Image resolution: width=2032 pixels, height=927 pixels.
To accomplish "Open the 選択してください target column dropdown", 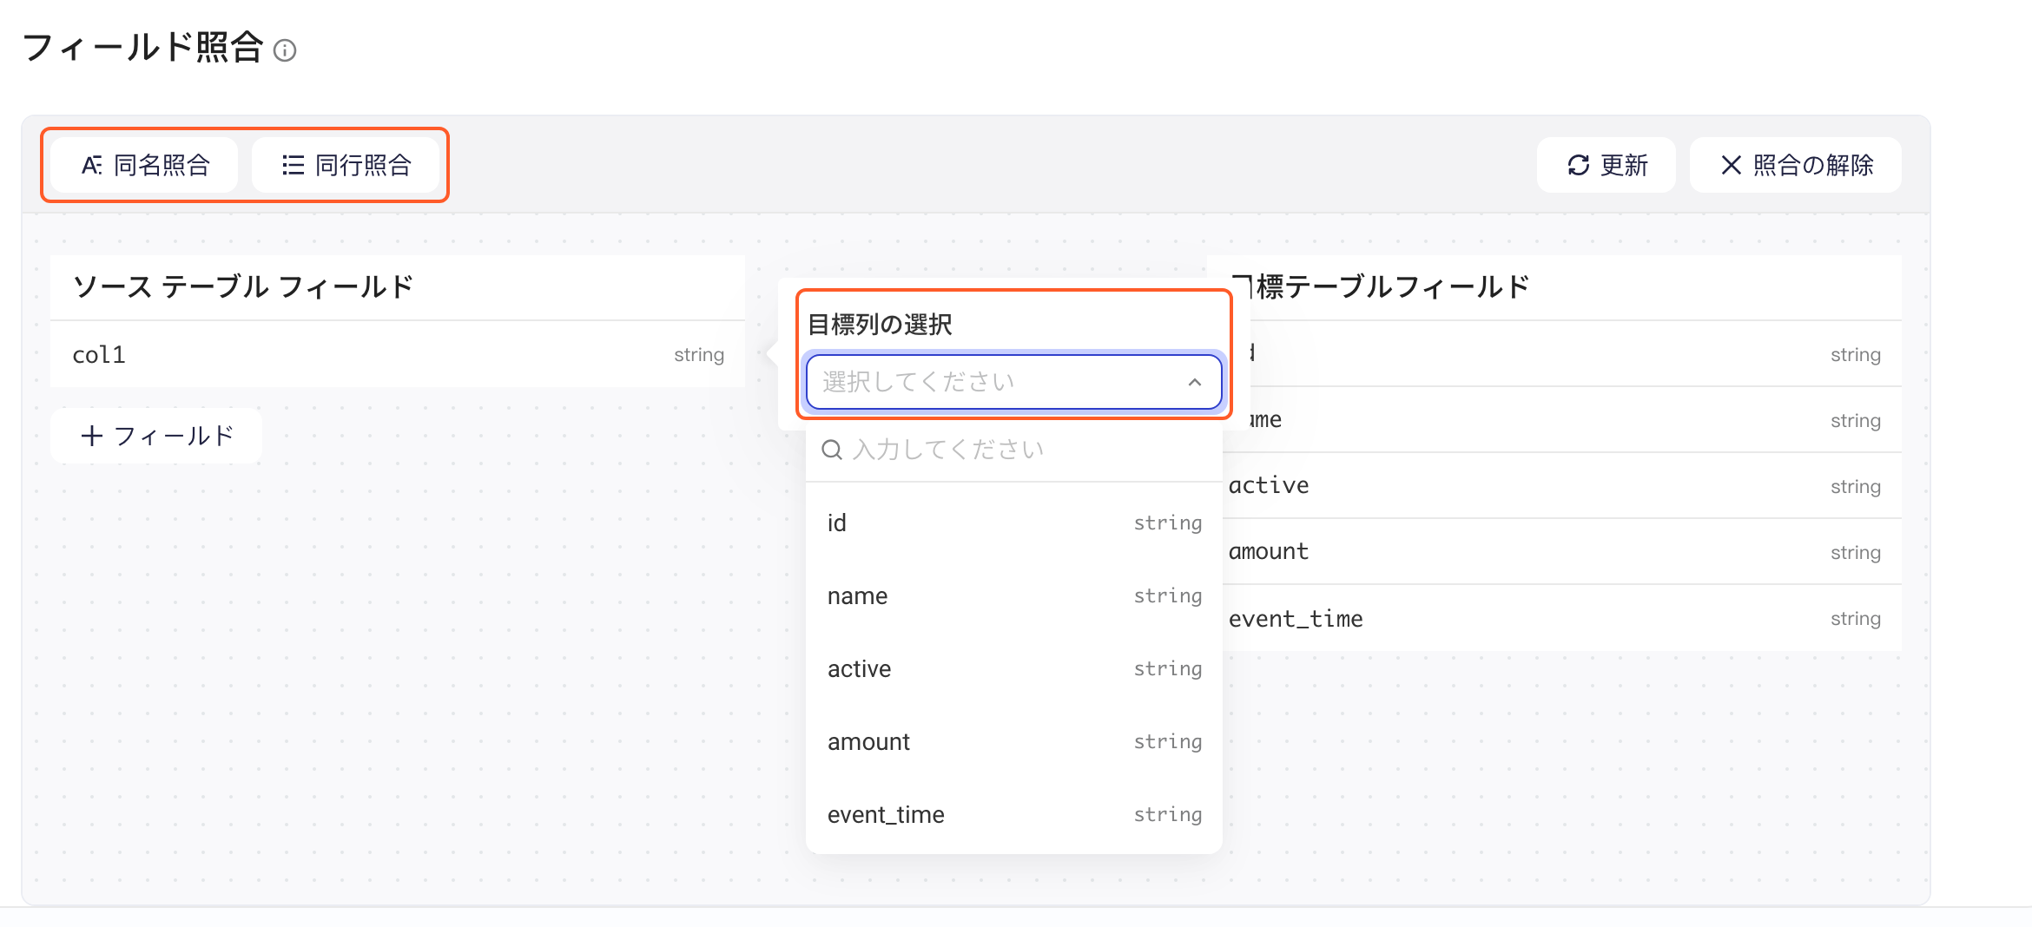I will click(1013, 382).
